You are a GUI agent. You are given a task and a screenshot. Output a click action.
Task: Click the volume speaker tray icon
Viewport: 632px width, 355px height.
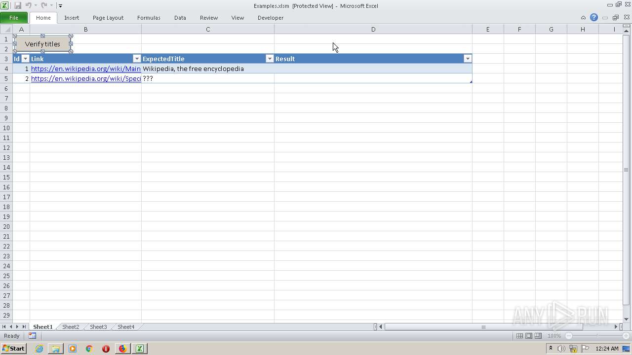(x=561, y=349)
